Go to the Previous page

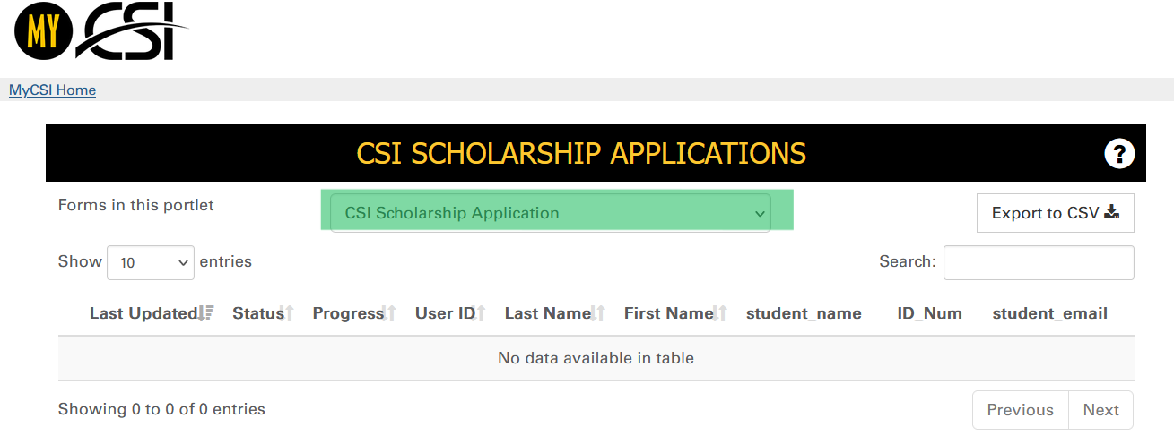1020,410
